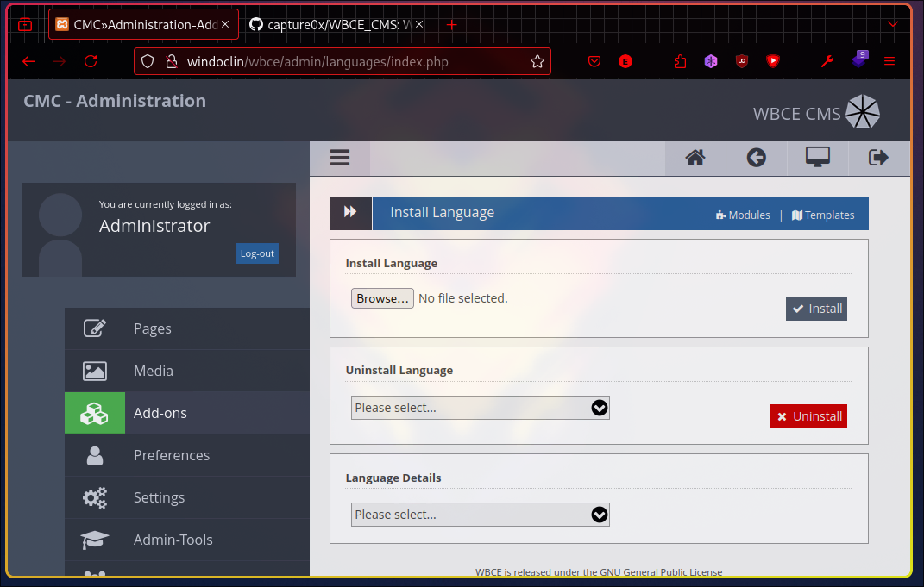924x587 pixels.
Task: Open the Language Details selection dropdown
Action: 480,514
